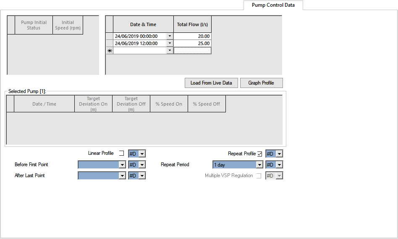Click the empty Total Flow cell in new row
The width and height of the screenshot is (398, 239).
click(x=192, y=50)
